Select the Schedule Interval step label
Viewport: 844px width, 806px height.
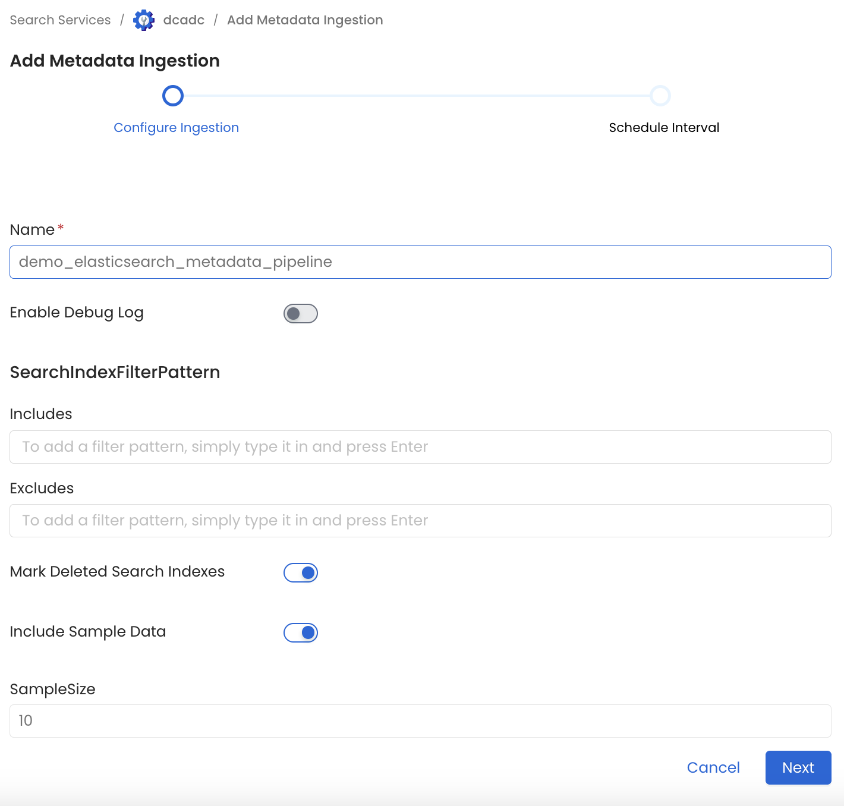point(664,127)
